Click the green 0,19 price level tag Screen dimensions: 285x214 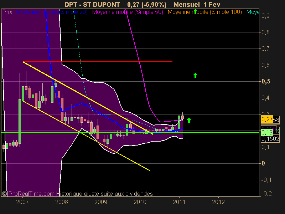tap(266, 132)
